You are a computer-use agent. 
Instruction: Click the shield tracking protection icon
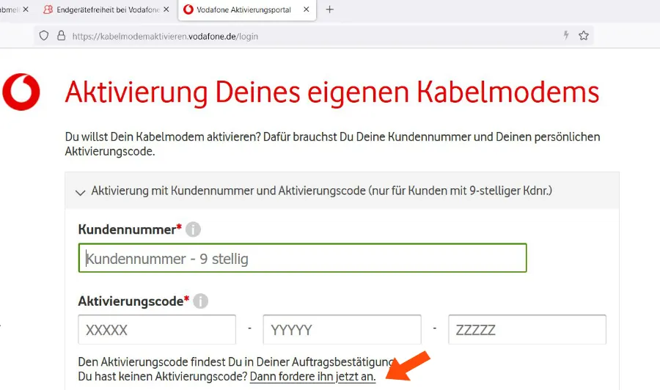click(x=44, y=35)
